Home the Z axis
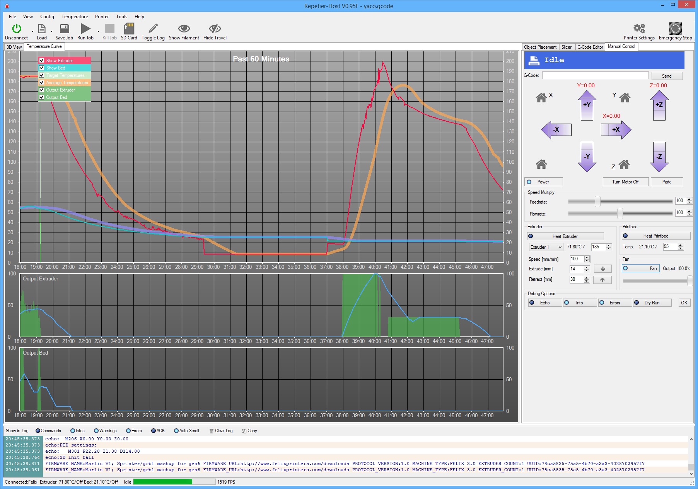This screenshot has height=489, width=698. click(624, 165)
